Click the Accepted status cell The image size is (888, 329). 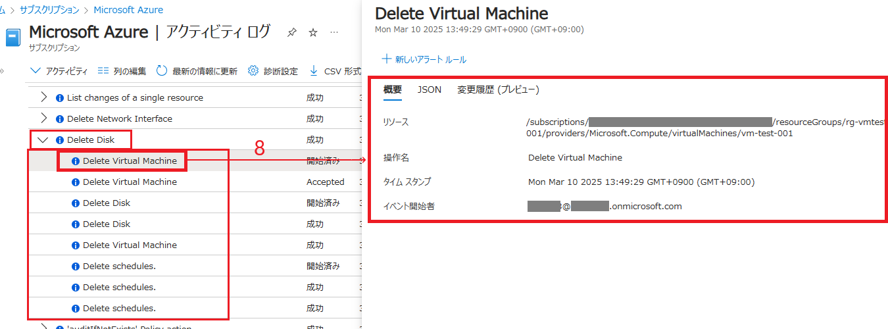click(x=325, y=182)
